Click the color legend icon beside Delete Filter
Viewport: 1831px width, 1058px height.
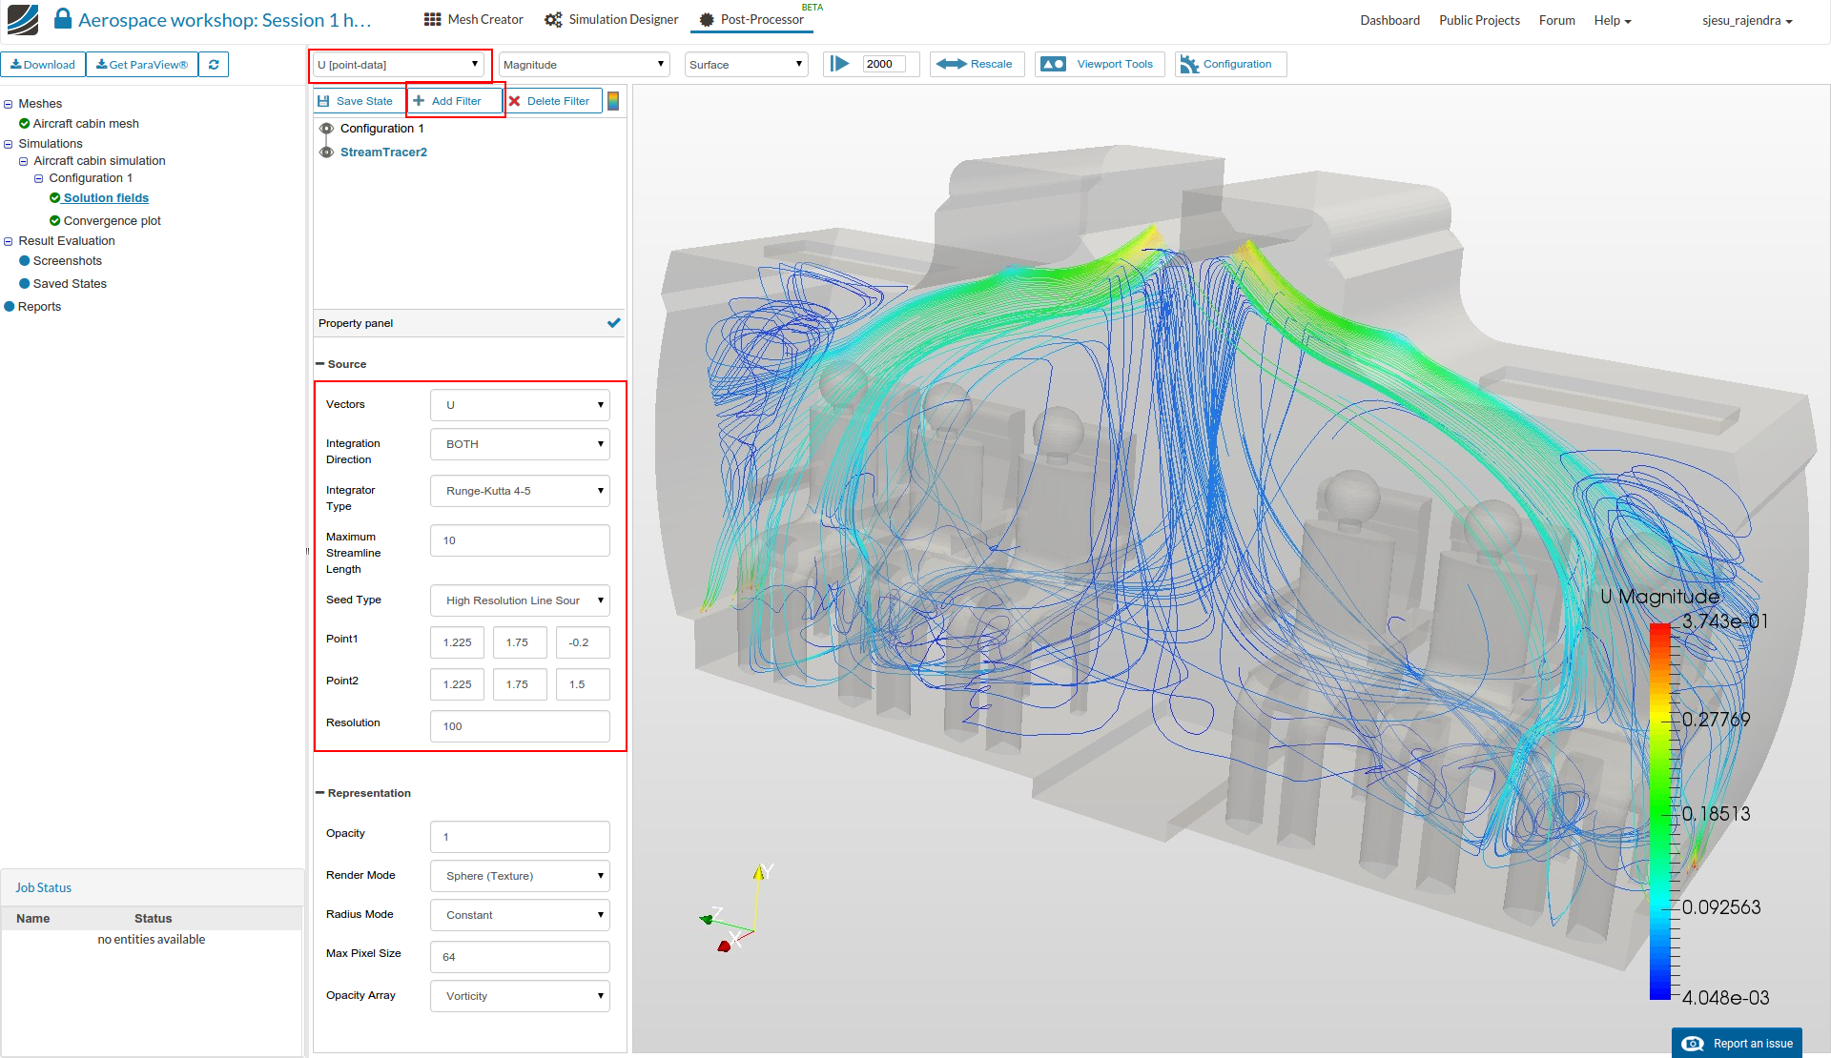pyautogui.click(x=613, y=101)
